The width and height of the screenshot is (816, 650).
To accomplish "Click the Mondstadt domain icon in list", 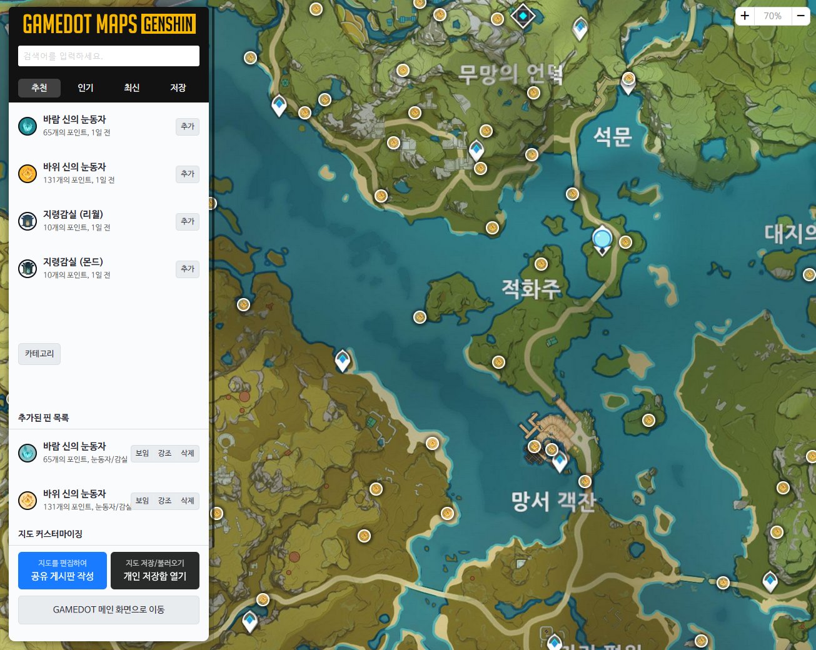I will pyautogui.click(x=28, y=269).
